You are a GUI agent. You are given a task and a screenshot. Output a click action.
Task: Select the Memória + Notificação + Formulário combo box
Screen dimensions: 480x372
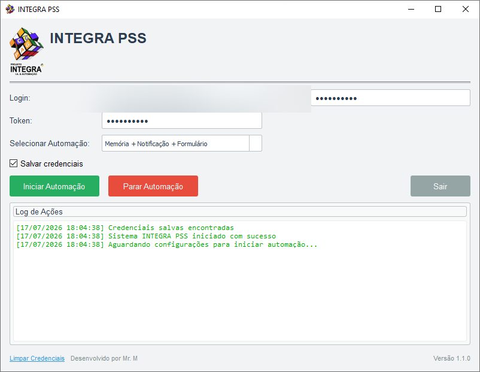(182, 143)
